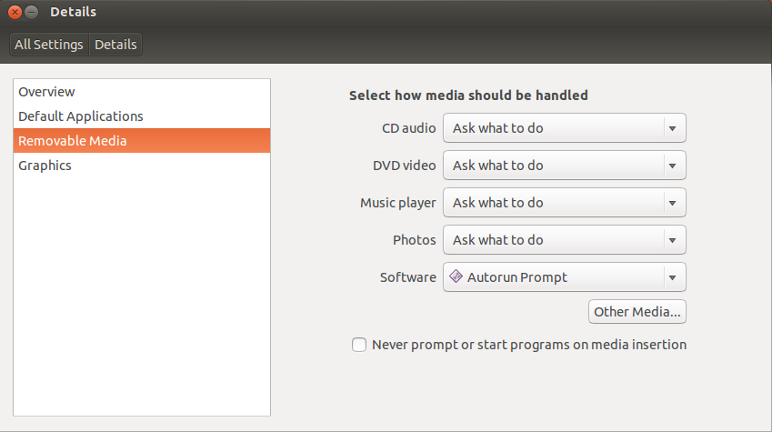Open the Other Media dialog
Viewport: 772px width, 432px height.
tap(637, 312)
